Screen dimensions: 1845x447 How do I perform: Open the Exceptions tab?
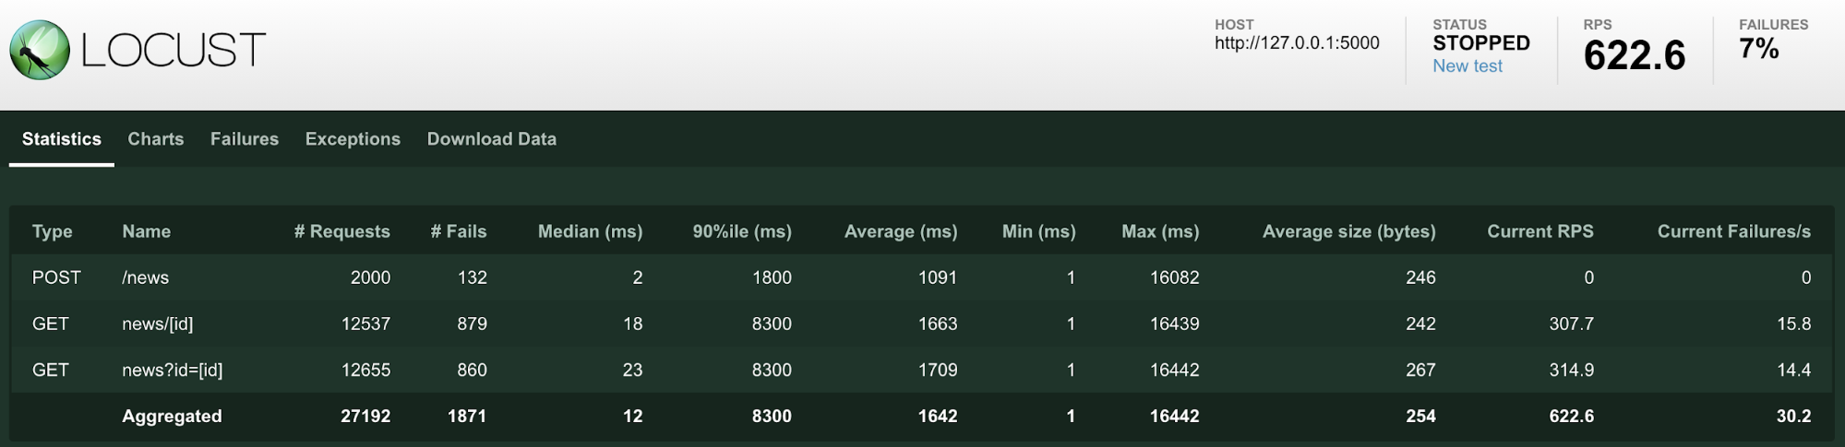pyautogui.click(x=353, y=139)
